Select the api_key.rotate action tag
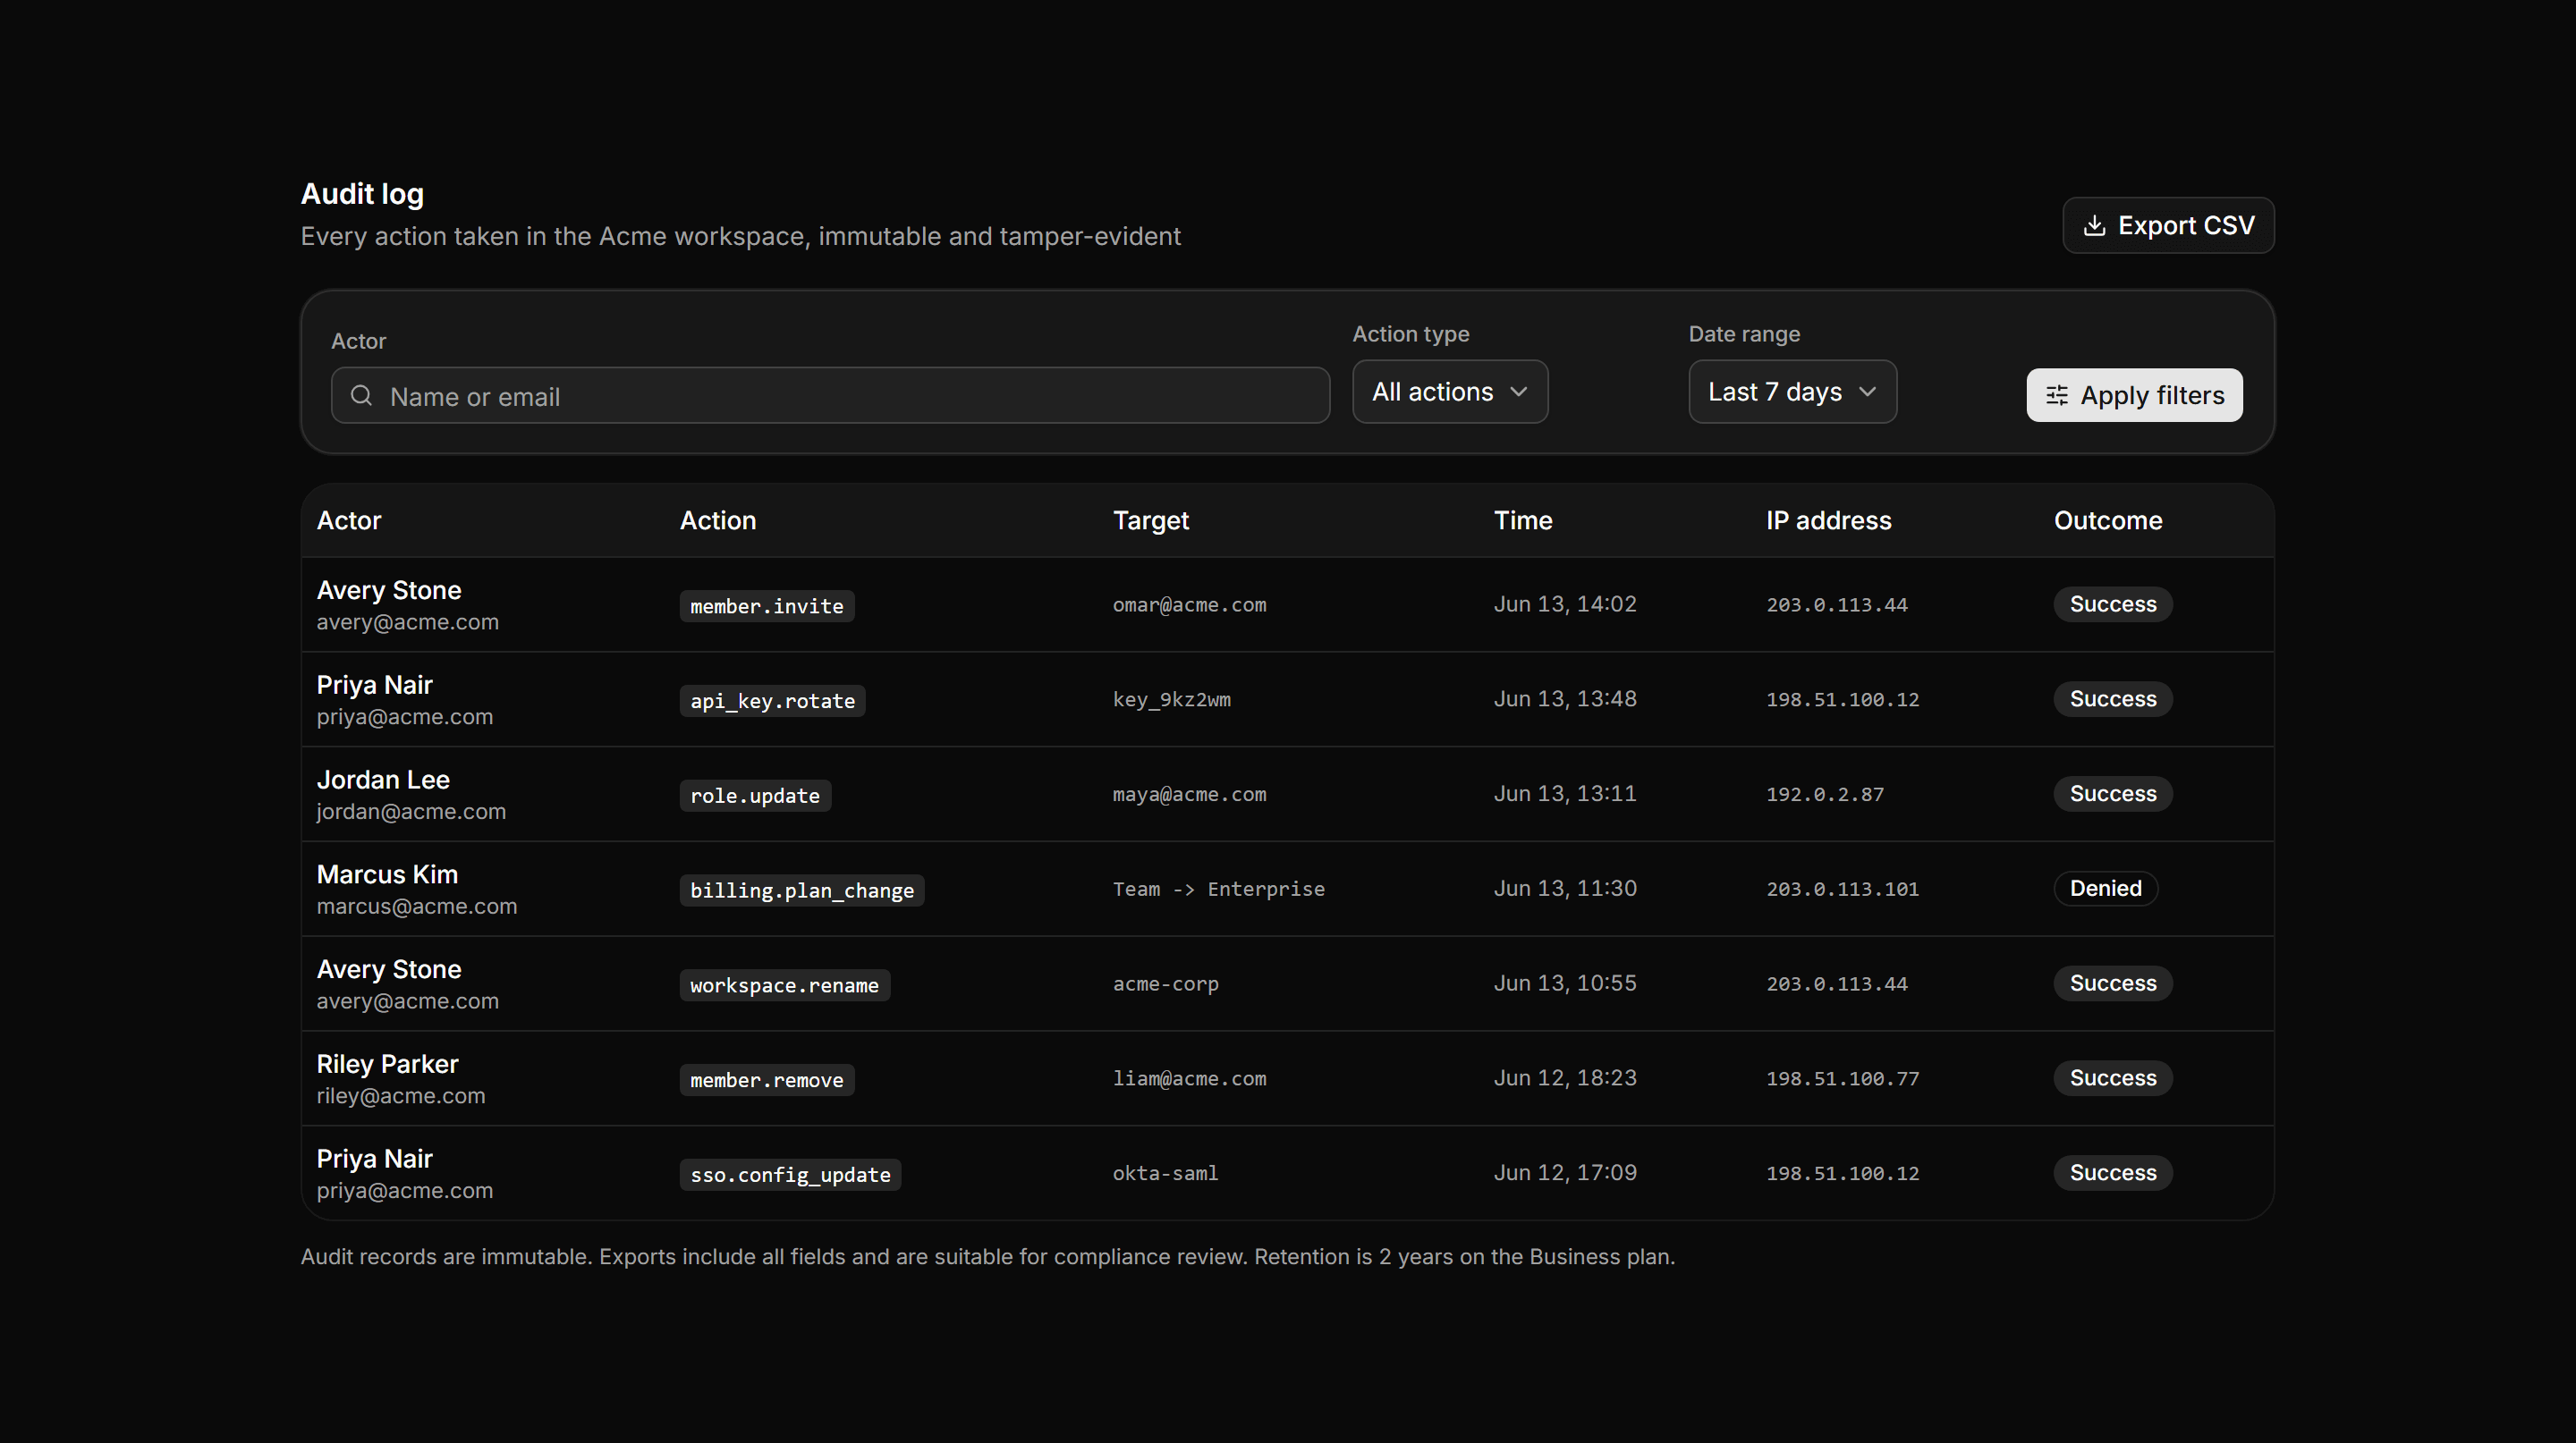 click(x=773, y=701)
